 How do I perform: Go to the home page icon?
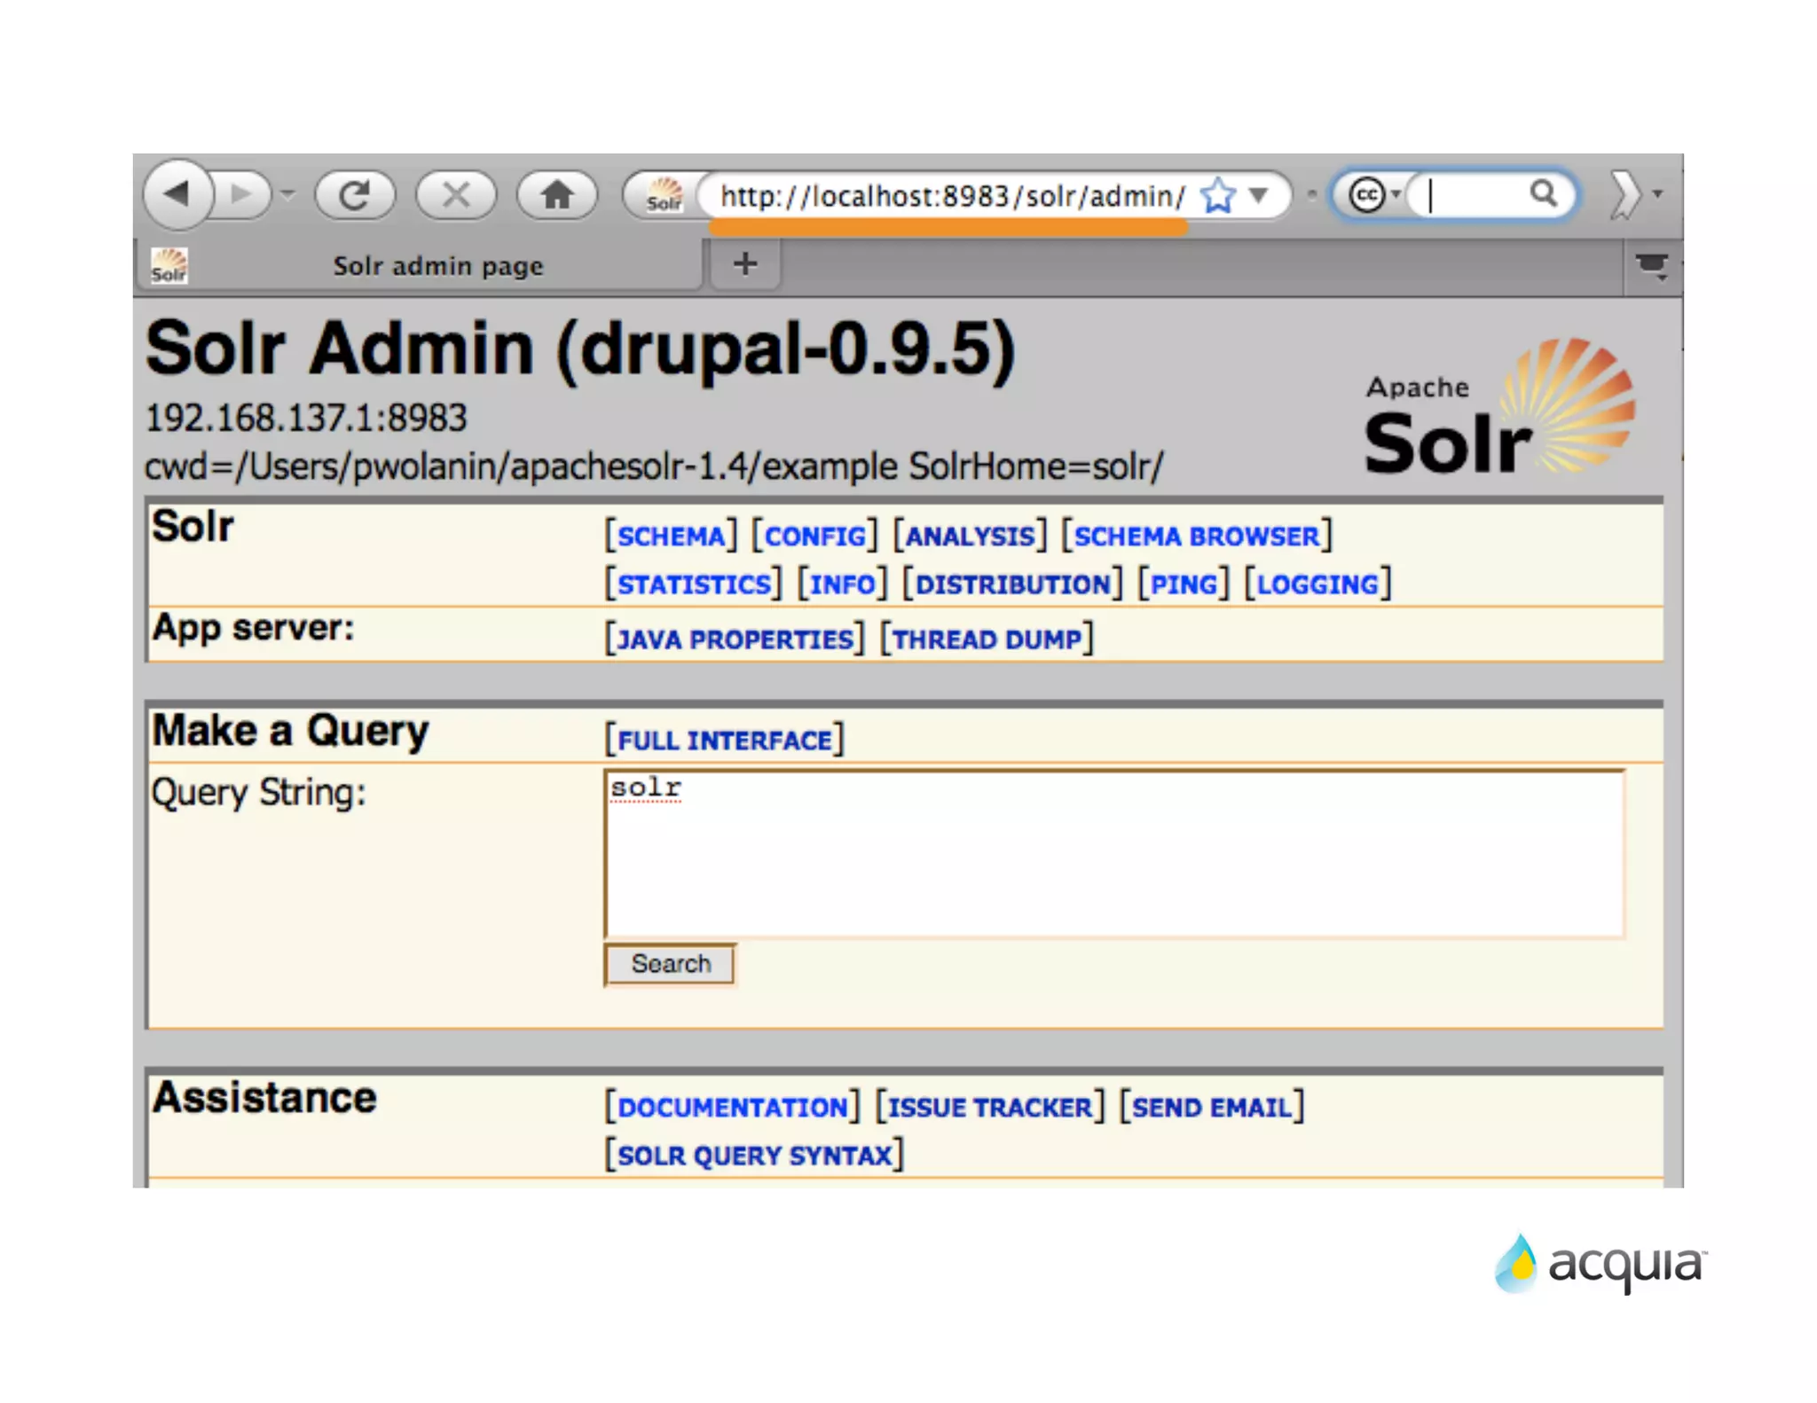click(x=557, y=194)
